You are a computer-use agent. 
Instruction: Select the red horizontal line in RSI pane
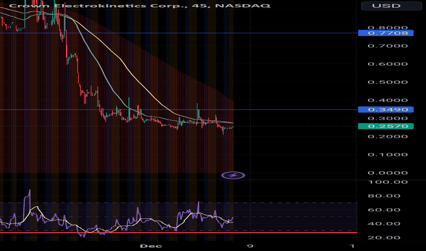click(x=179, y=233)
